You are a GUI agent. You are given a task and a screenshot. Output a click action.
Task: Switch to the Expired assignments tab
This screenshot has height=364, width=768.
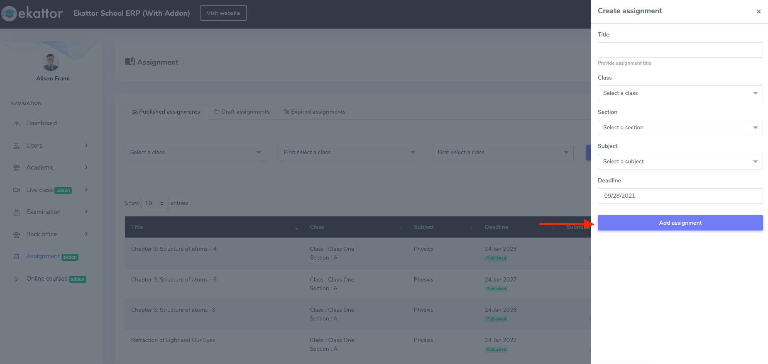314,112
